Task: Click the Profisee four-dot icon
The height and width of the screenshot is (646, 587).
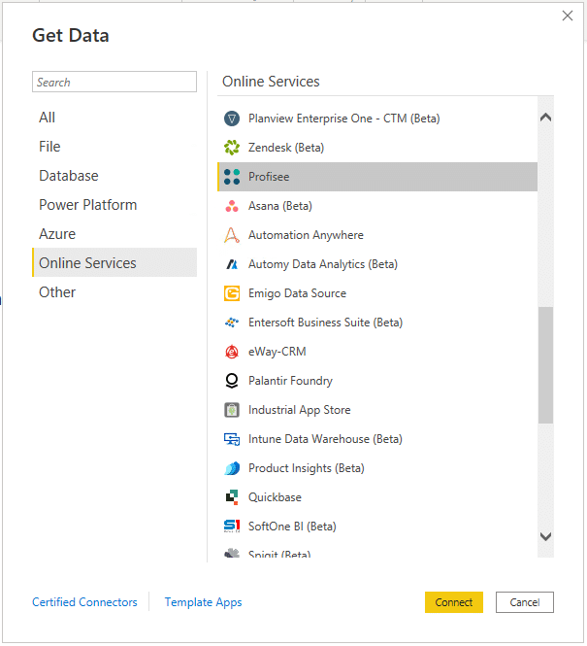Action: click(x=232, y=177)
